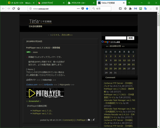Open the PotPlayer category link in post footer
The width and height of the screenshot is (160, 128).
tap(81, 120)
